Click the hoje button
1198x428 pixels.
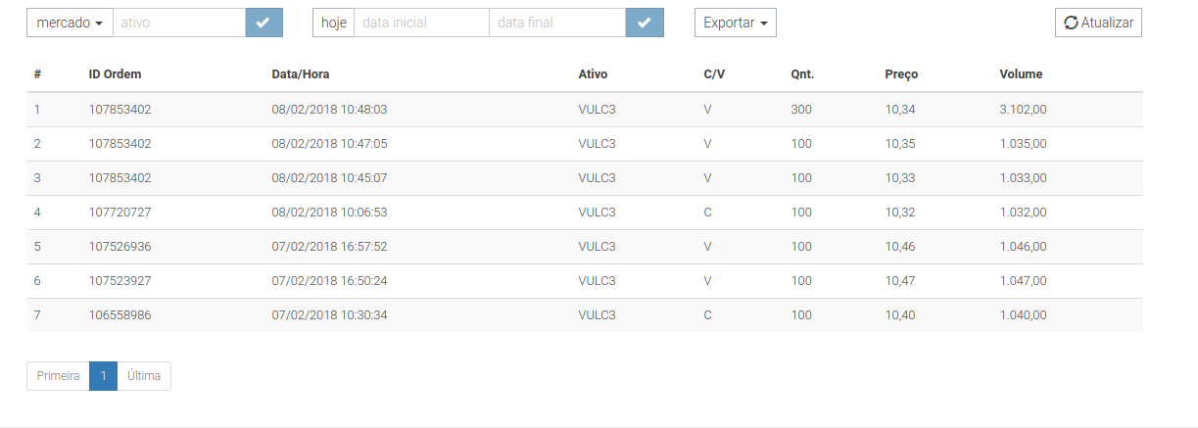[334, 23]
